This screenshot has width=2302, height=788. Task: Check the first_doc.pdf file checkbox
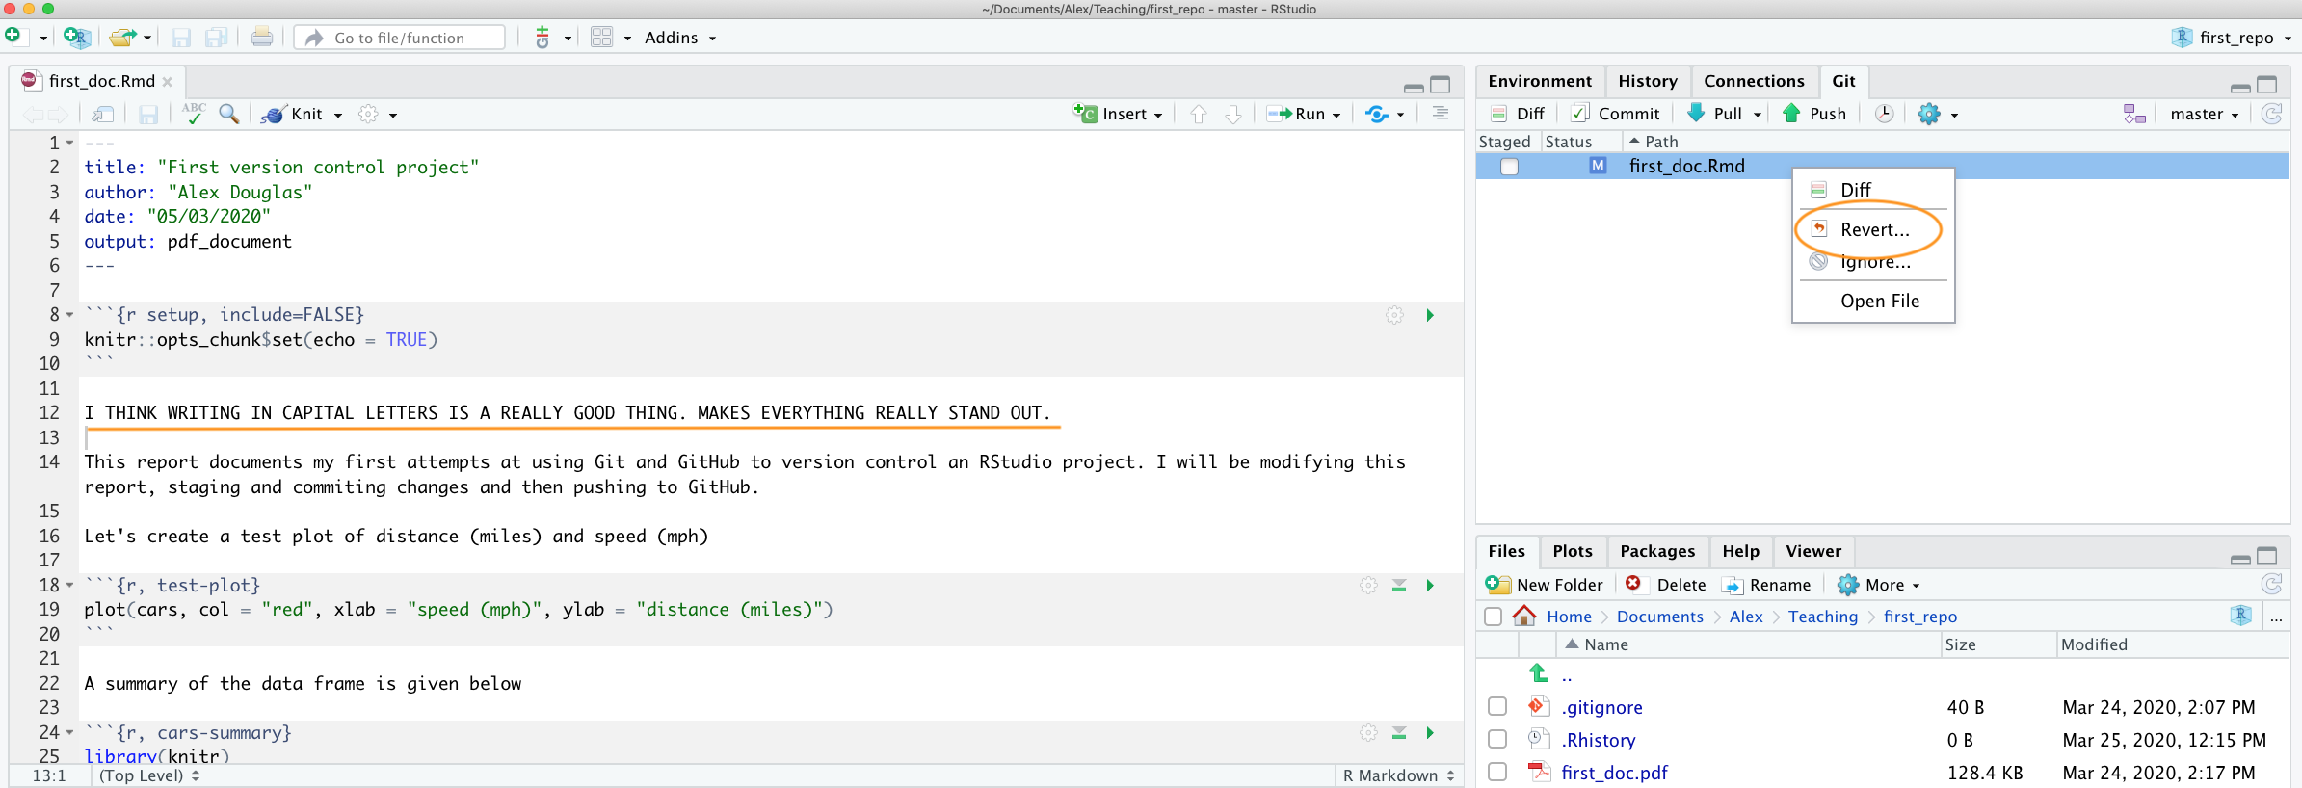(x=1497, y=773)
